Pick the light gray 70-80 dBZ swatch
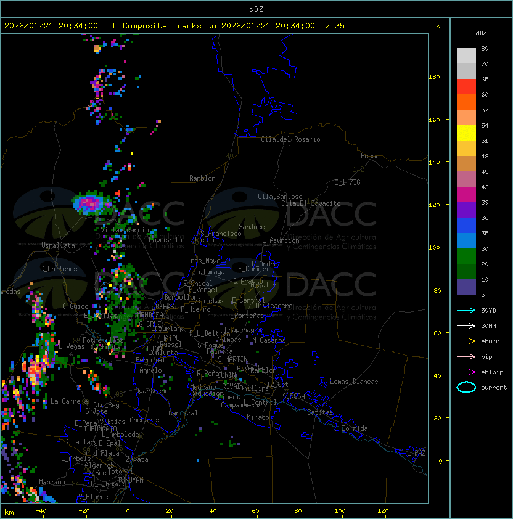The width and height of the screenshot is (513, 519). coord(466,55)
